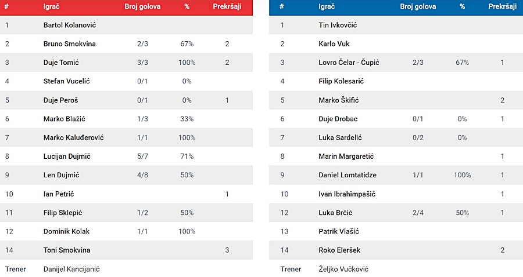Image resolution: width=523 pixels, height=277 pixels.
Task: Click Luka Sardelić 0/2 goals value
Action: click(418, 137)
